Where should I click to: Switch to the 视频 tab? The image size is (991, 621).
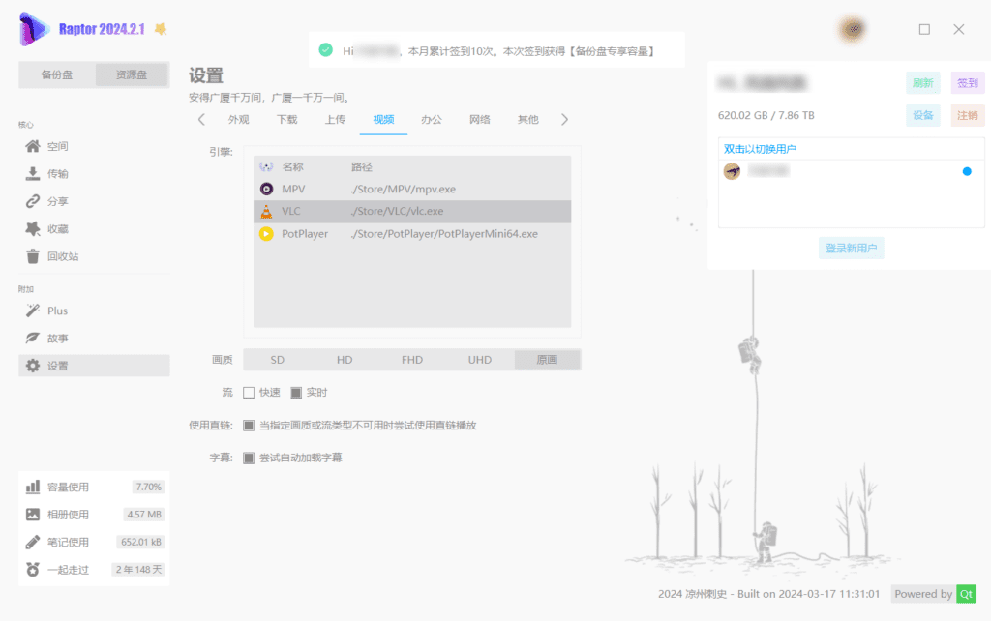coord(383,119)
